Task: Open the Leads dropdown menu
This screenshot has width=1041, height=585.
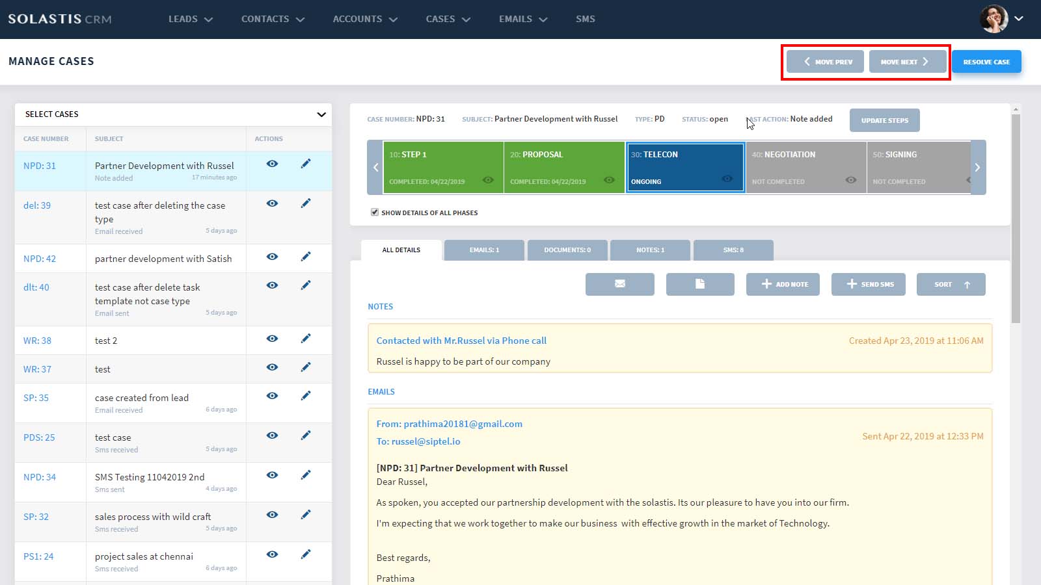Action: click(x=190, y=19)
